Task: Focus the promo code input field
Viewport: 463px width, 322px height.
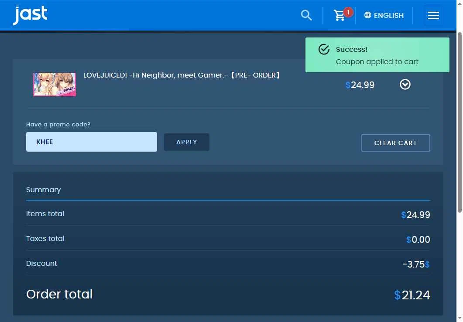Action: (92, 142)
